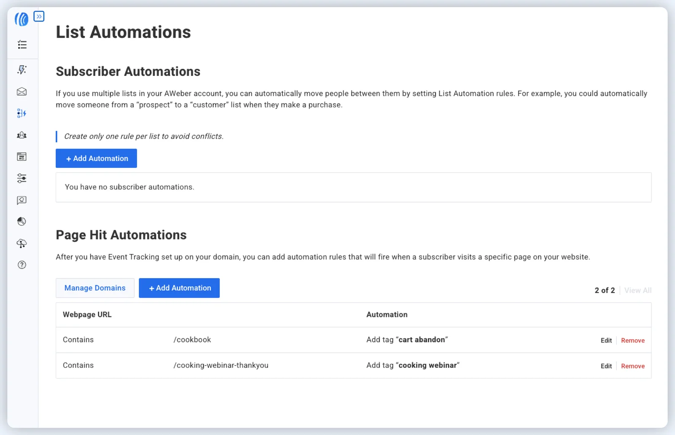Click the Automation column header
Viewport: 675px width, 435px height.
(x=387, y=315)
